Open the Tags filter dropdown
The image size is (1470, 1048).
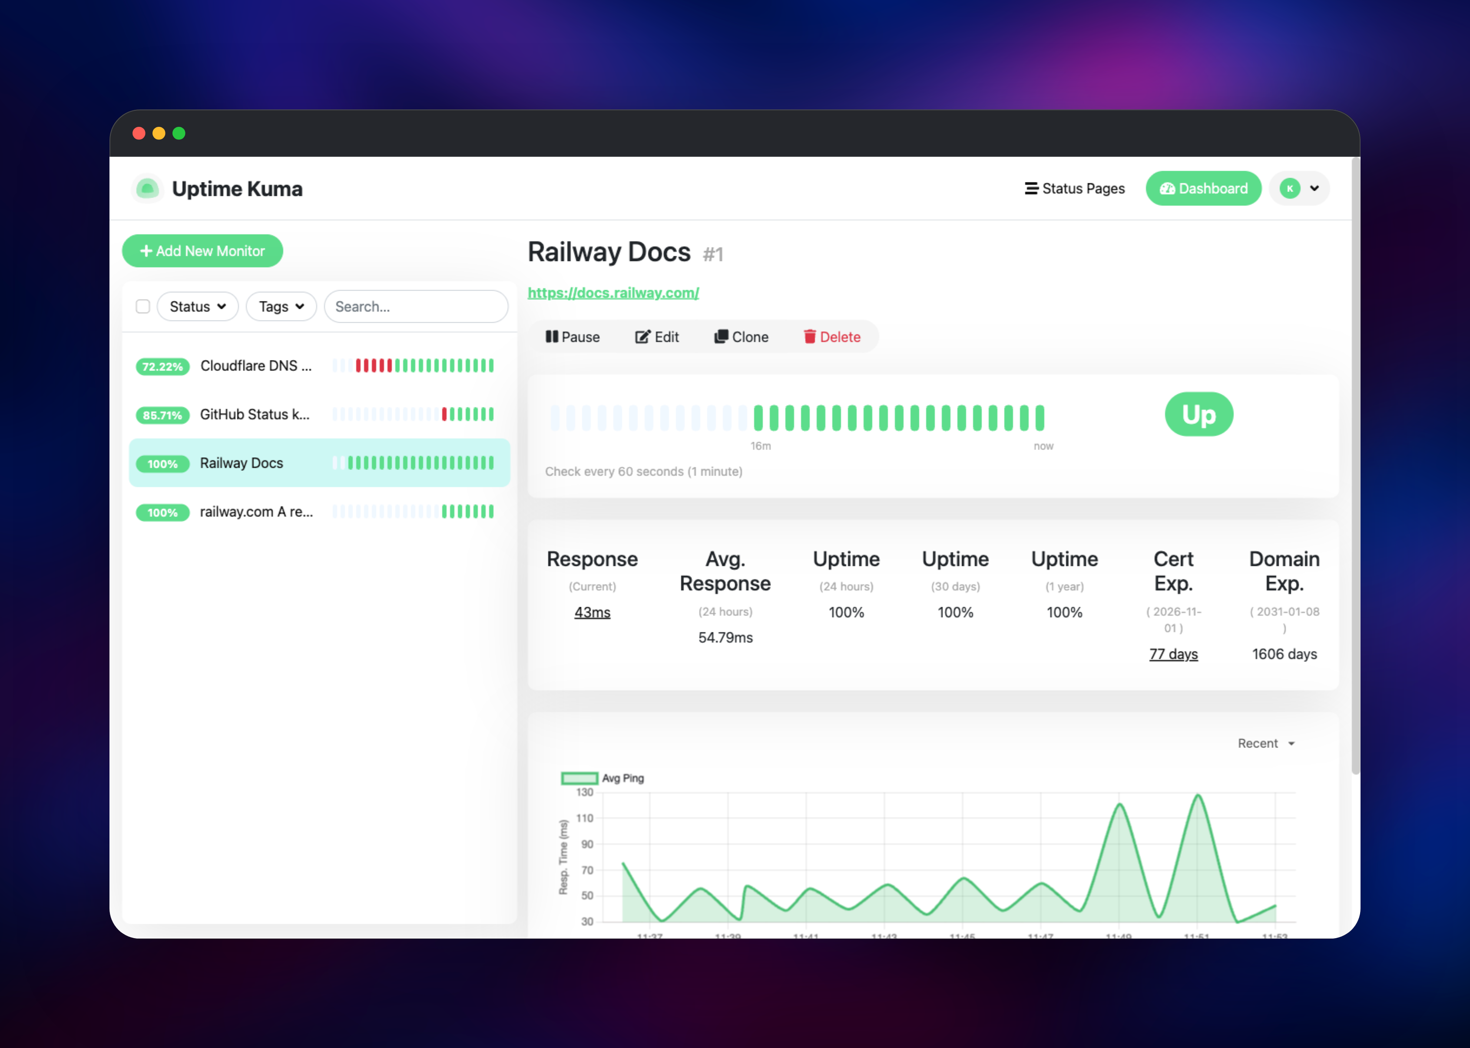281,307
